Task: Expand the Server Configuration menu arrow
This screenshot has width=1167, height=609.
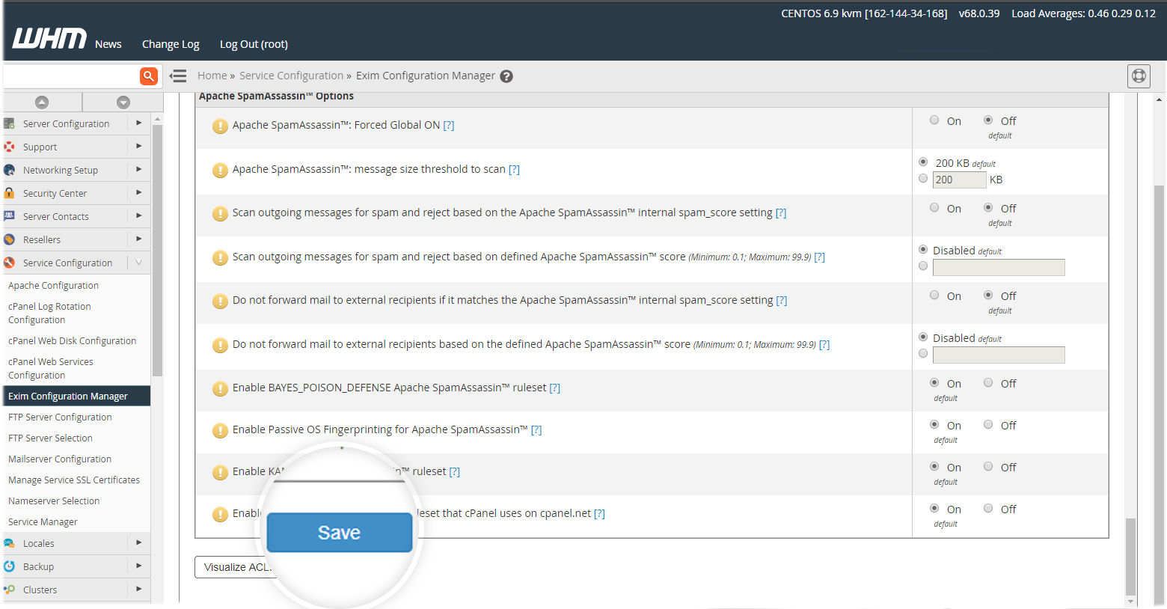Action: (138, 123)
